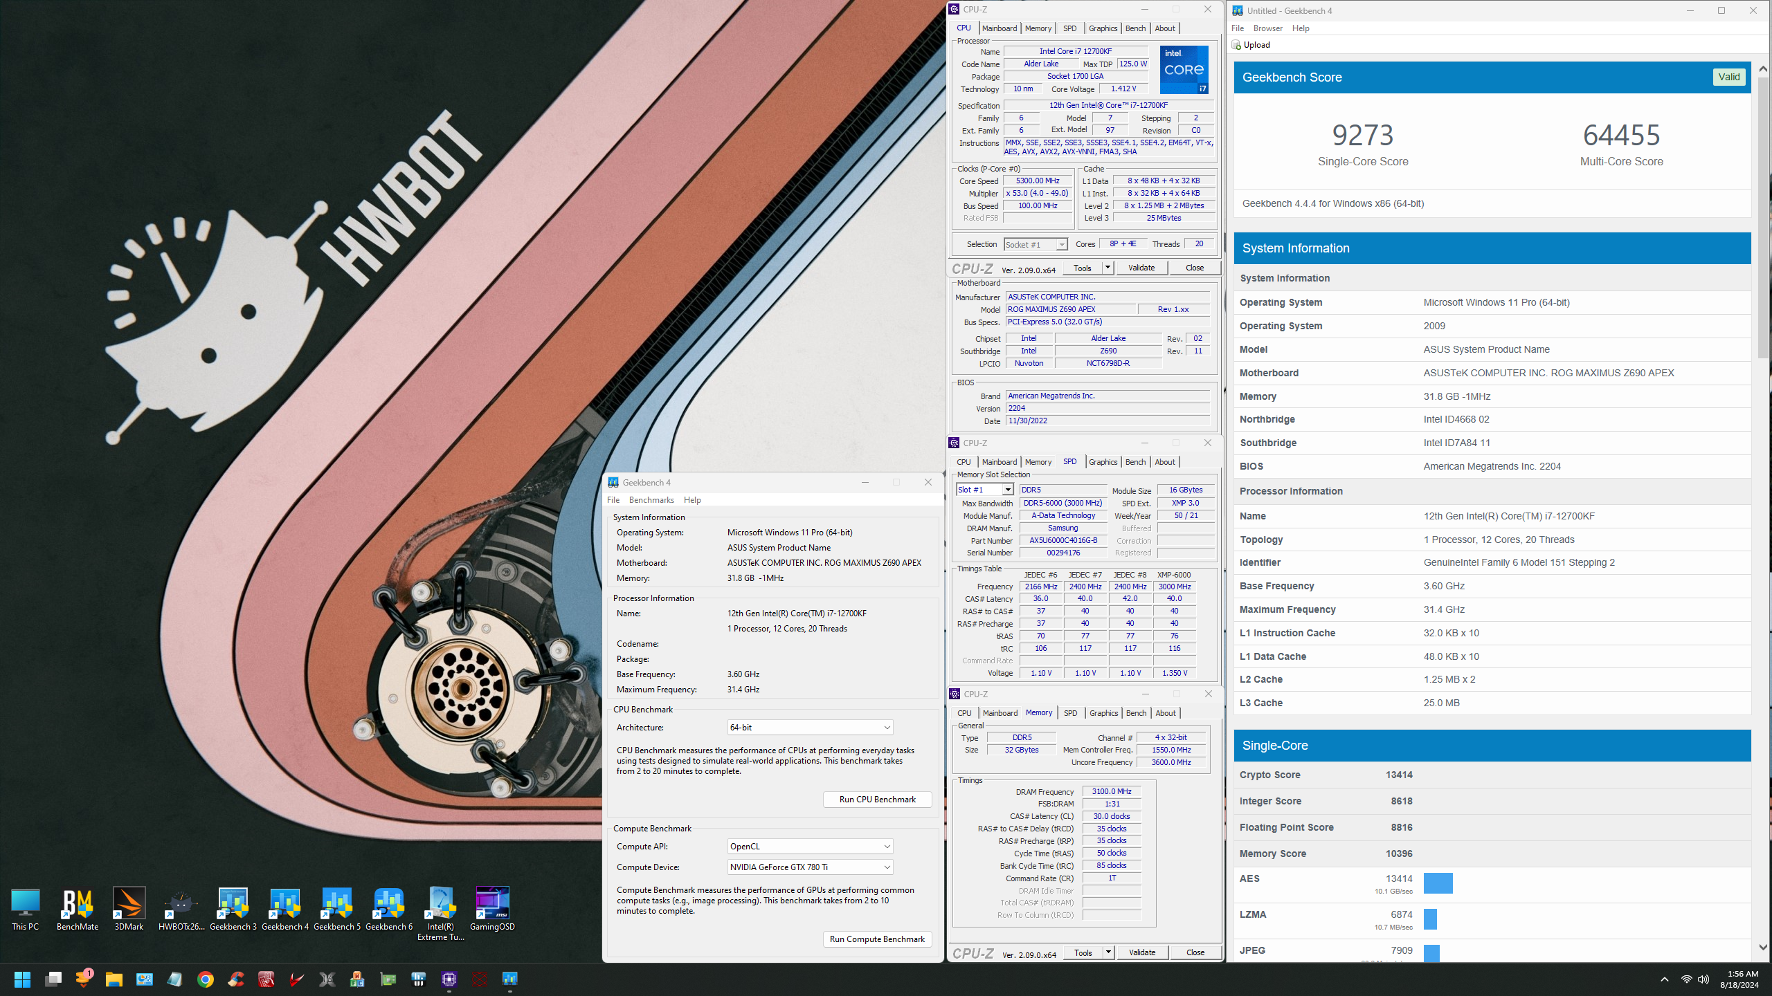
Task: Open Tools dropdown arrow in bottom CPU-Z window
Action: point(1108,952)
